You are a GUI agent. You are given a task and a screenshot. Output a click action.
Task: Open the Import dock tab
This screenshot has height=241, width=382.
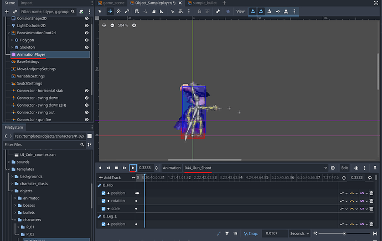pyautogui.click(x=27, y=3)
